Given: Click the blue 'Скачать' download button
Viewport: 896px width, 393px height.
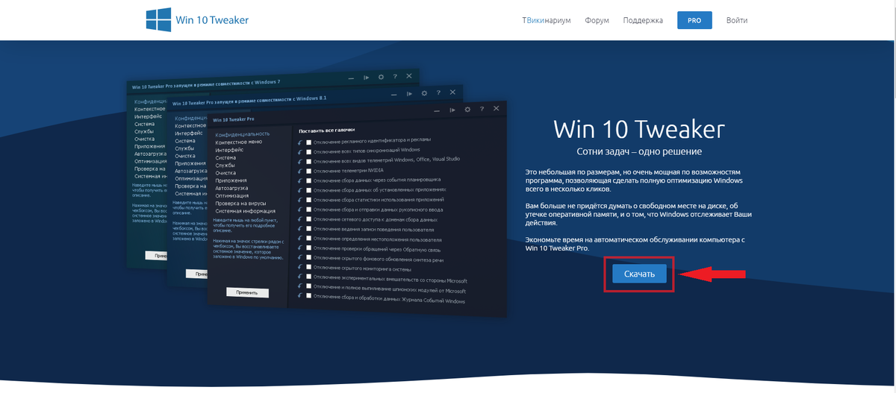Looking at the screenshot, I should click(639, 274).
